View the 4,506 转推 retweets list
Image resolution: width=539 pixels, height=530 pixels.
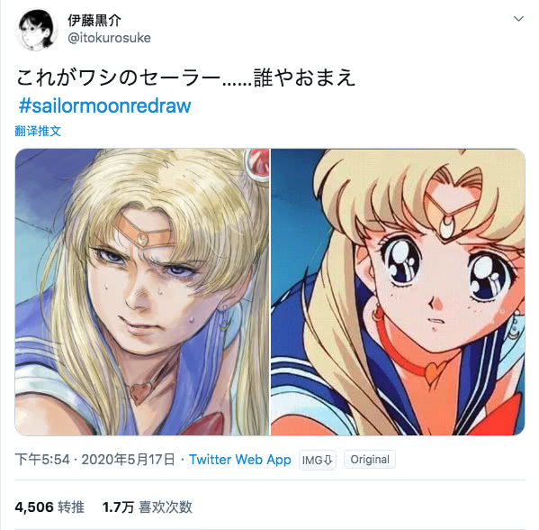pyautogui.click(x=49, y=507)
